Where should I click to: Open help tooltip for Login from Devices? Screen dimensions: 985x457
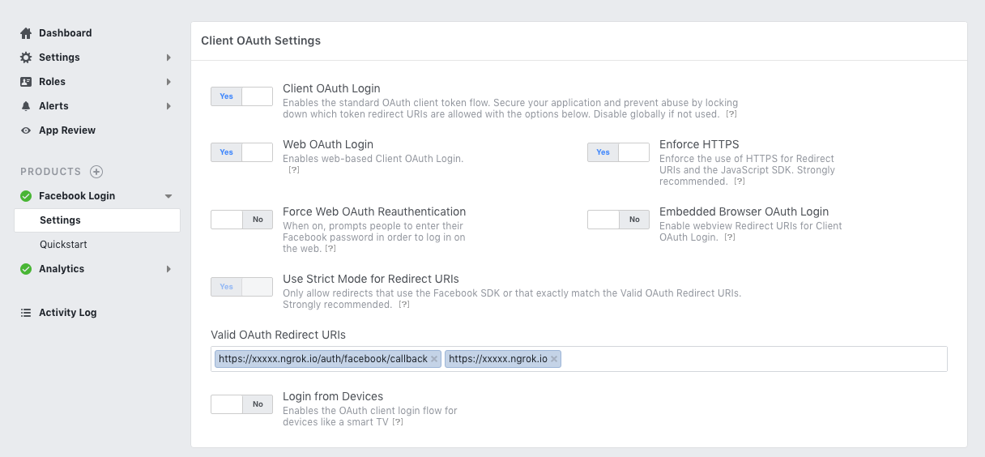click(x=398, y=422)
